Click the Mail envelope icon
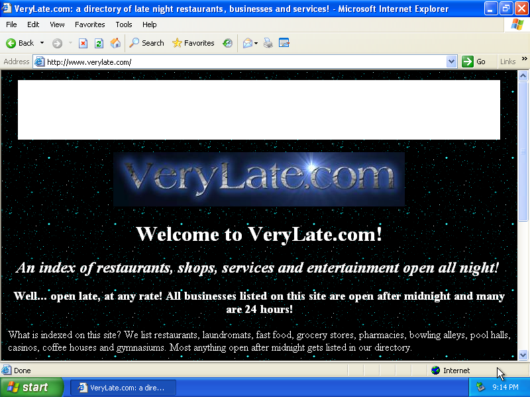Screen dimensions: 530x397 tap(247, 43)
